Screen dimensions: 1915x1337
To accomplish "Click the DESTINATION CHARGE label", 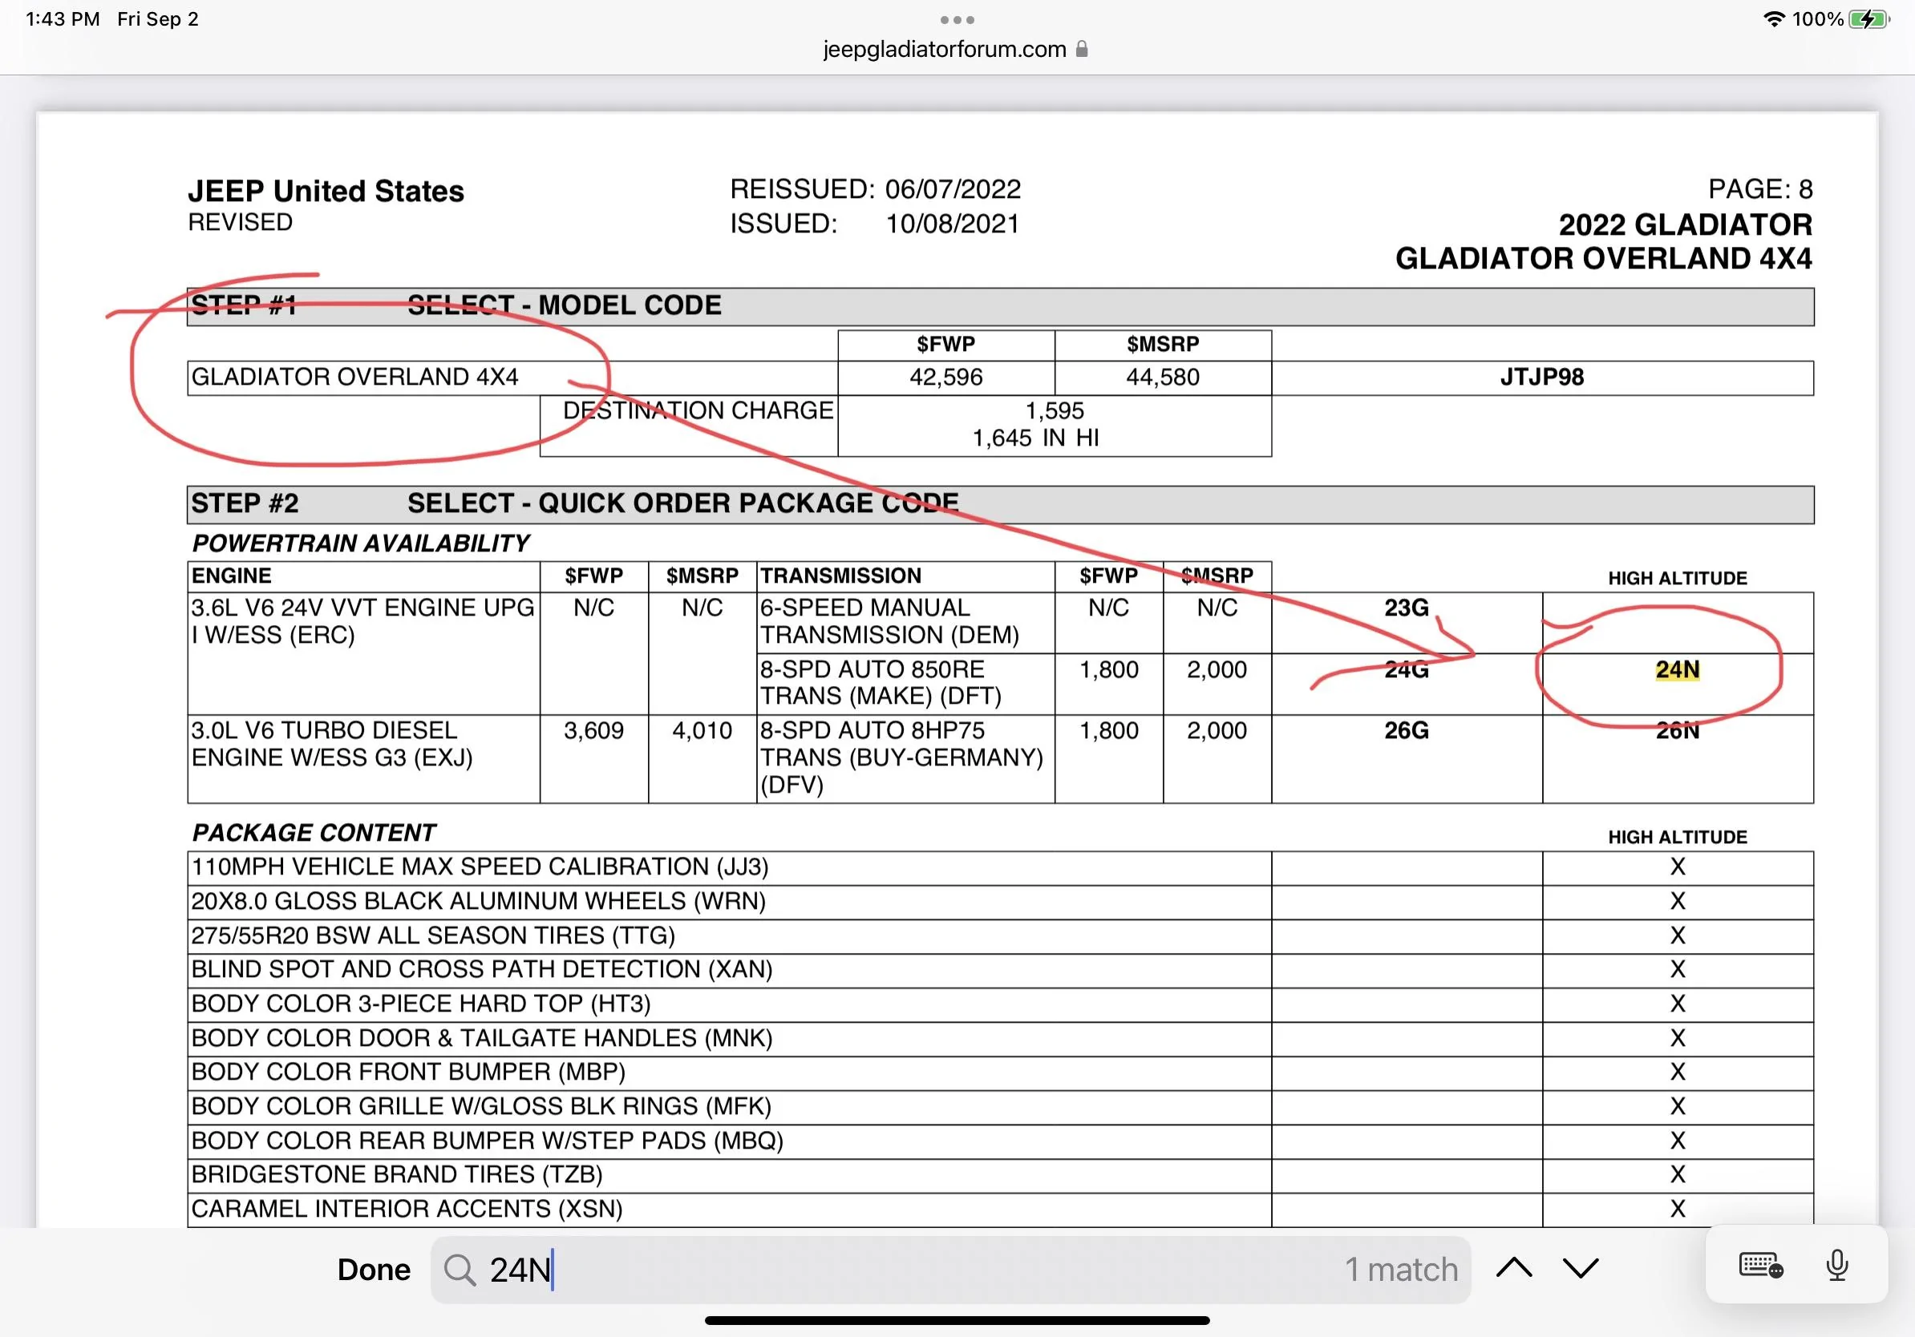I will click(x=698, y=410).
